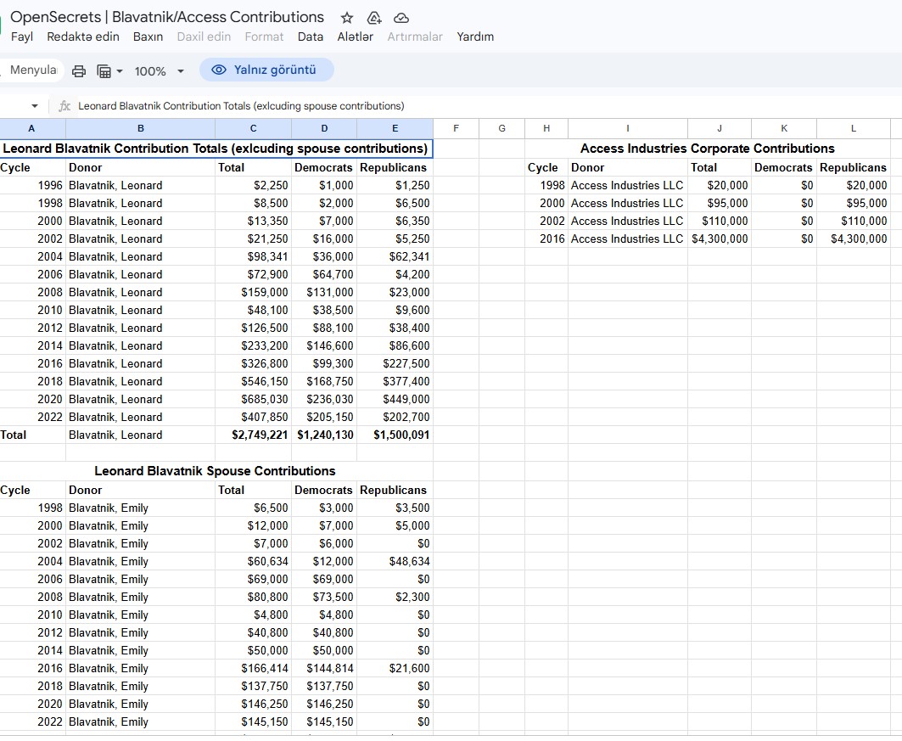Select column C header
The height and width of the screenshot is (741, 902).
point(253,128)
